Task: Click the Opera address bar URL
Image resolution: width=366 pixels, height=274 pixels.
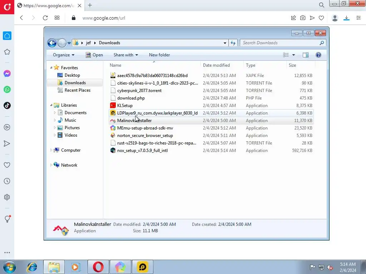Action: (x=104, y=18)
